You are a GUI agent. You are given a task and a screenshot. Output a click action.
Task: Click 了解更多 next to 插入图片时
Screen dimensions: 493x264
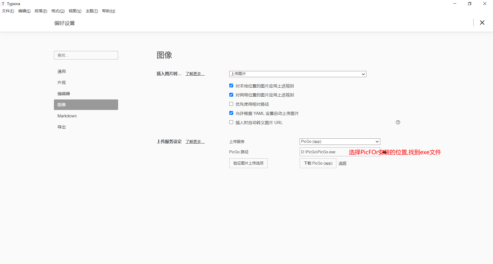point(195,74)
